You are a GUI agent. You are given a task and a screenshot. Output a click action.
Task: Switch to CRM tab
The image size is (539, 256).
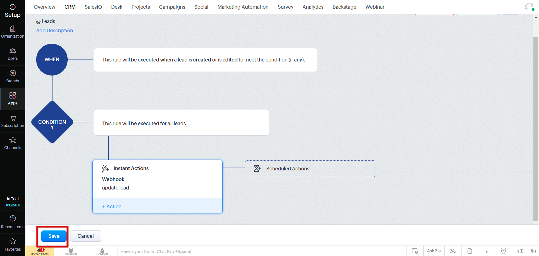(70, 7)
